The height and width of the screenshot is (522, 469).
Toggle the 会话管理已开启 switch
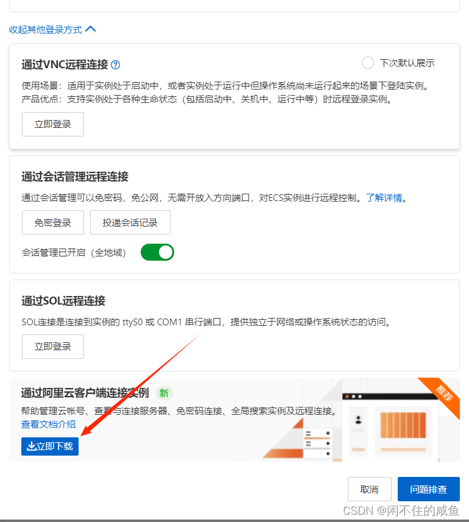pos(157,252)
